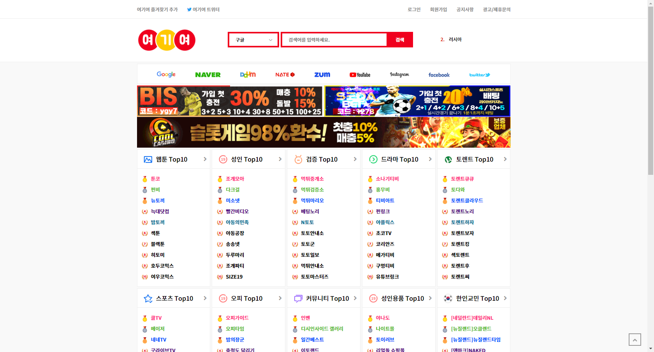Expand the 커뮤니티 Top10 chevron arrow

coord(355,298)
